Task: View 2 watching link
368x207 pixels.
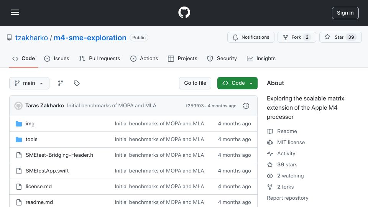Action: coord(290,176)
